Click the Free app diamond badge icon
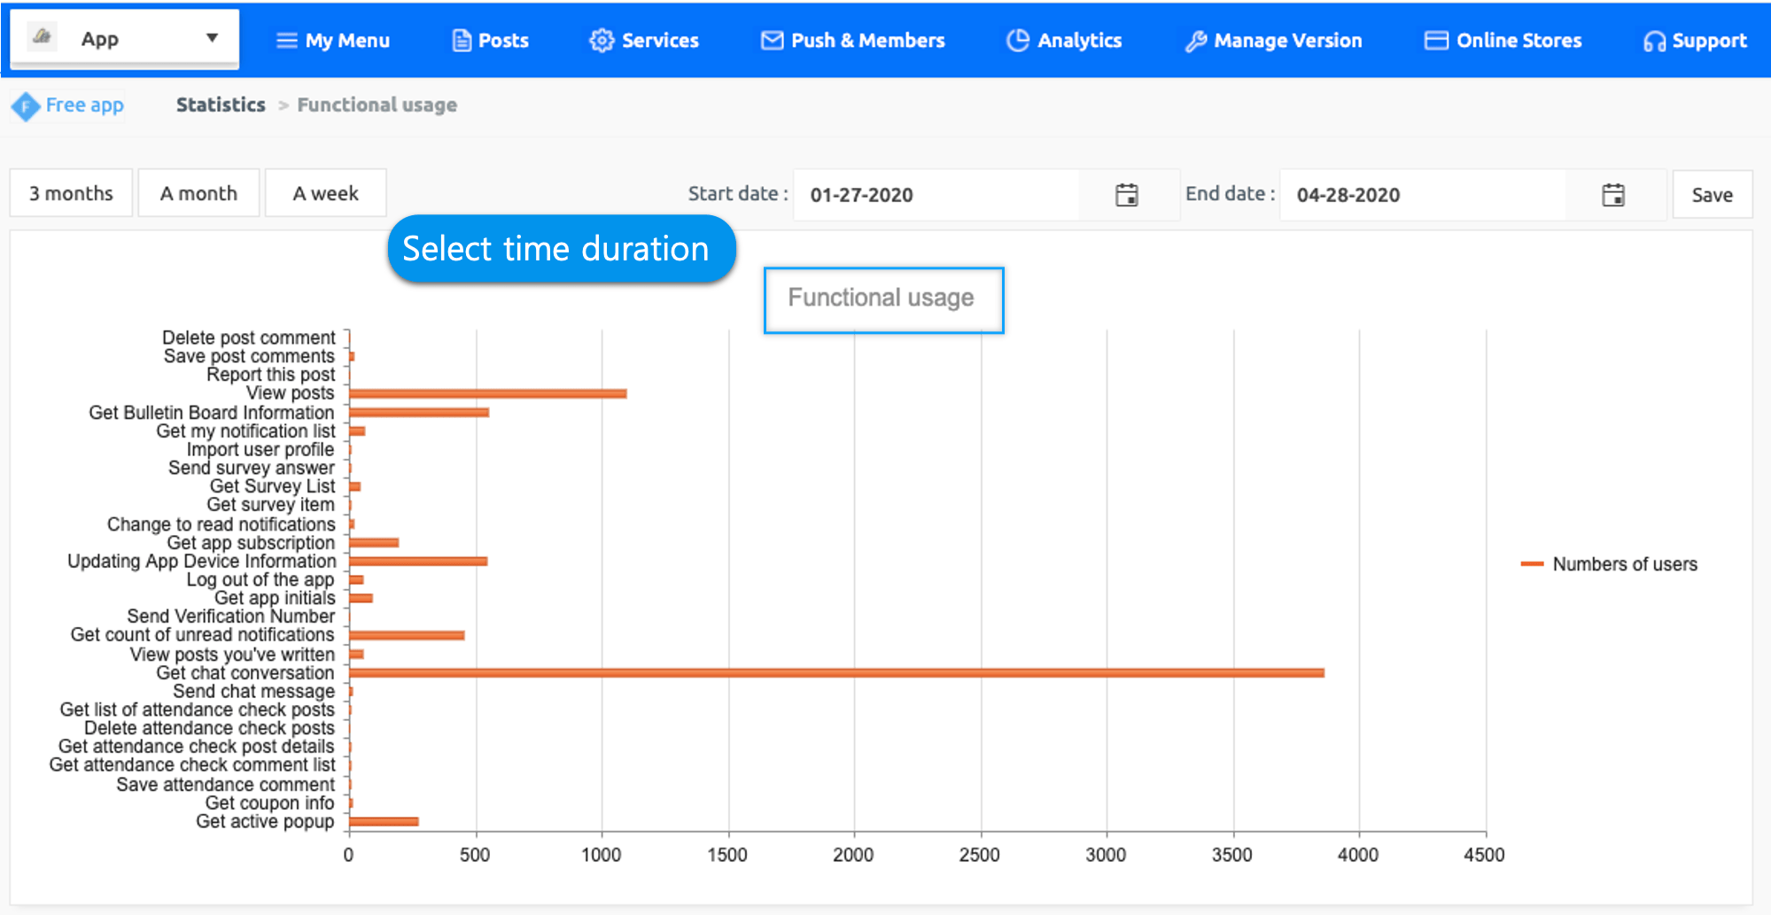 click(25, 106)
